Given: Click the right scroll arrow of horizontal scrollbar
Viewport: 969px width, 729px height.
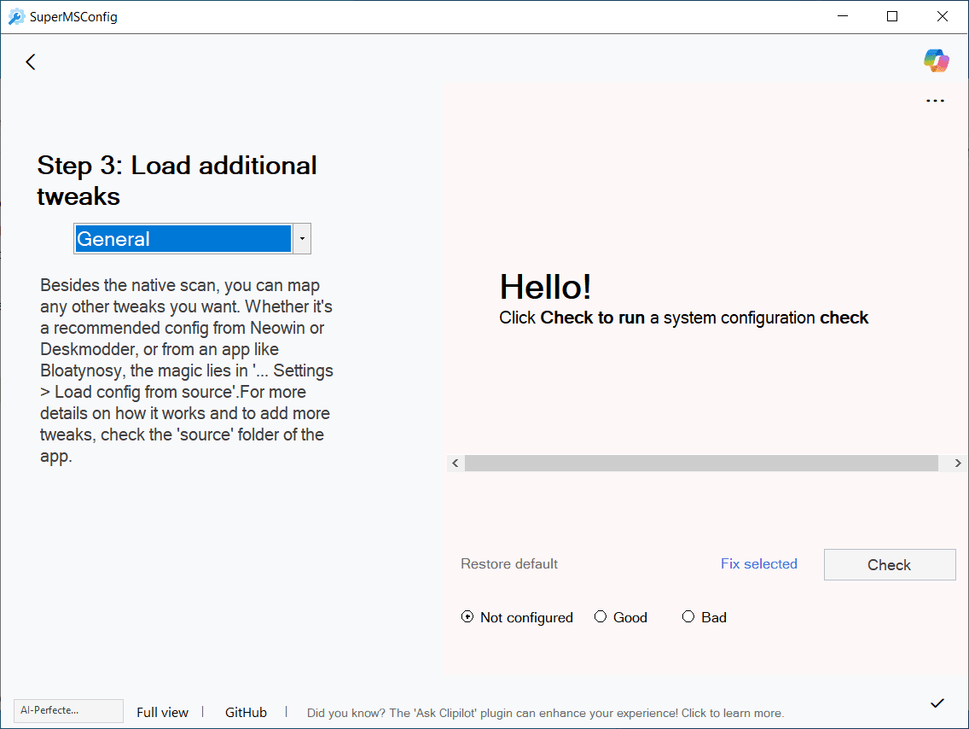Looking at the screenshot, I should click(958, 463).
